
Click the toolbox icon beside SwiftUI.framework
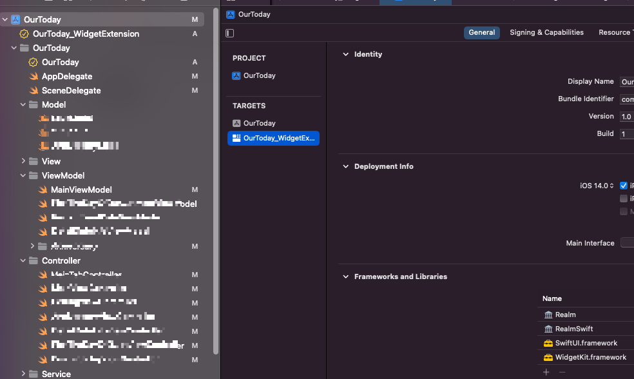[548, 344]
